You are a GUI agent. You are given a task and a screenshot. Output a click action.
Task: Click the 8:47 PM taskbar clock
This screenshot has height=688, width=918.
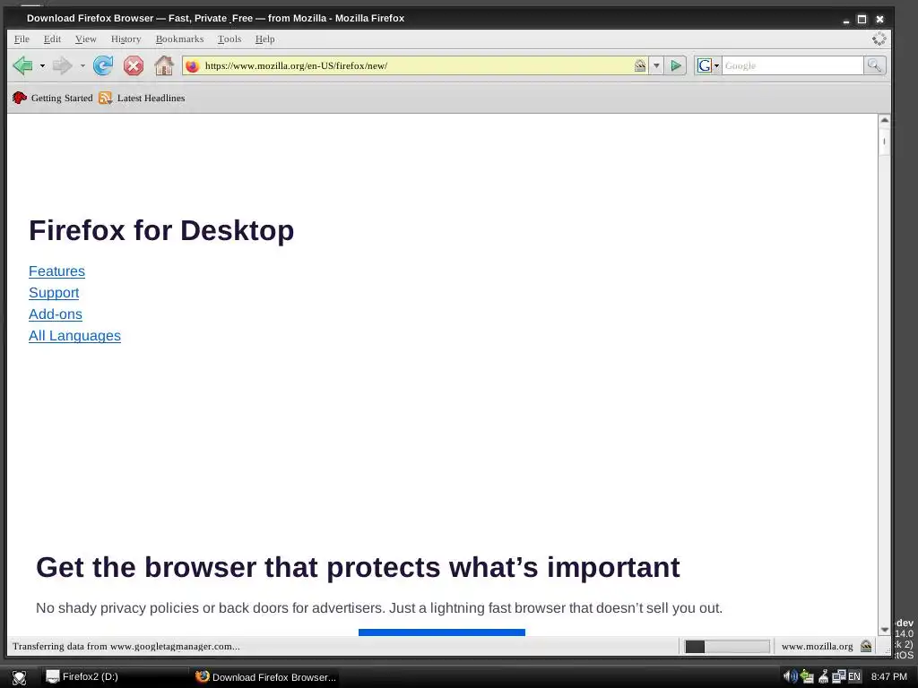[x=888, y=677]
